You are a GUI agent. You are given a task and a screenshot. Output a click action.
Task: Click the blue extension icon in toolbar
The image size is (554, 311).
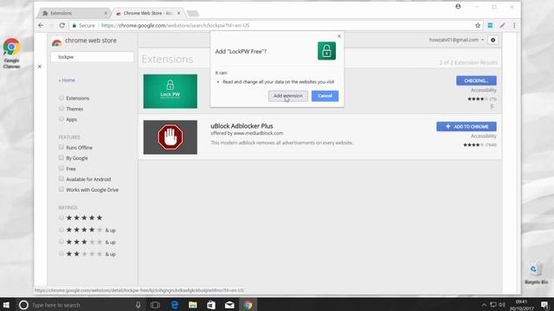coord(490,25)
